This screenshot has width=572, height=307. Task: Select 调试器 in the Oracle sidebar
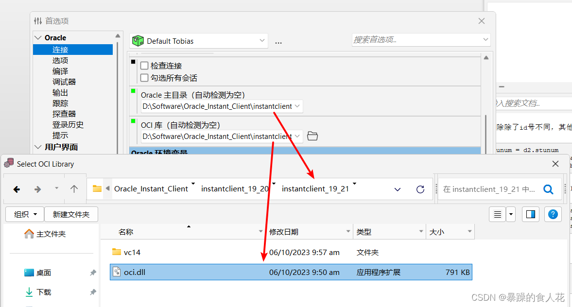65,82
